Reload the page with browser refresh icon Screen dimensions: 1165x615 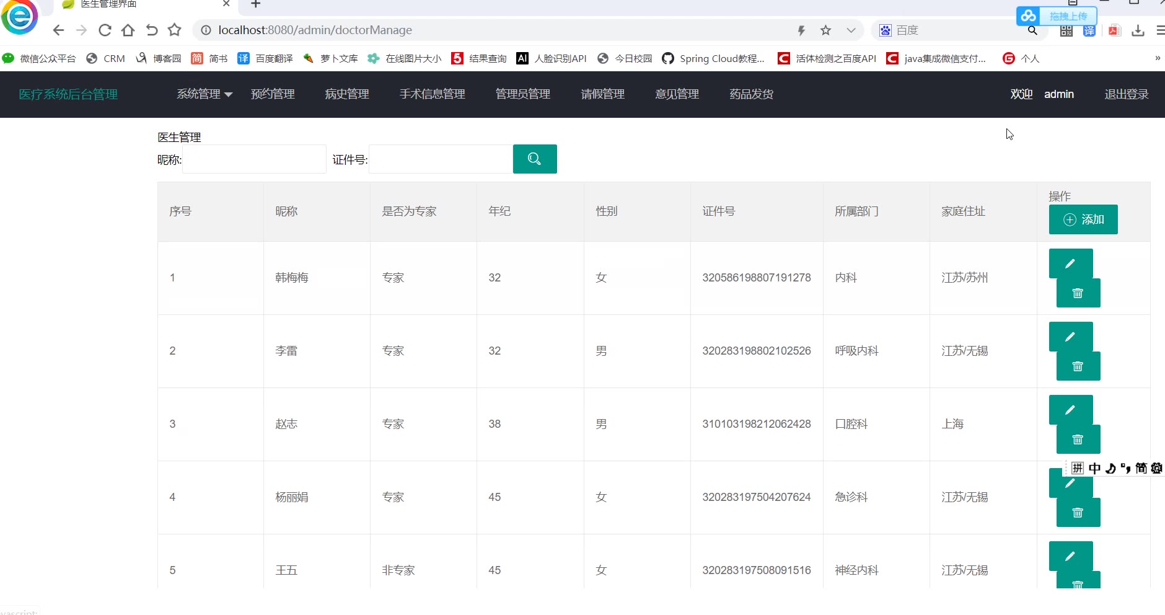tap(105, 30)
